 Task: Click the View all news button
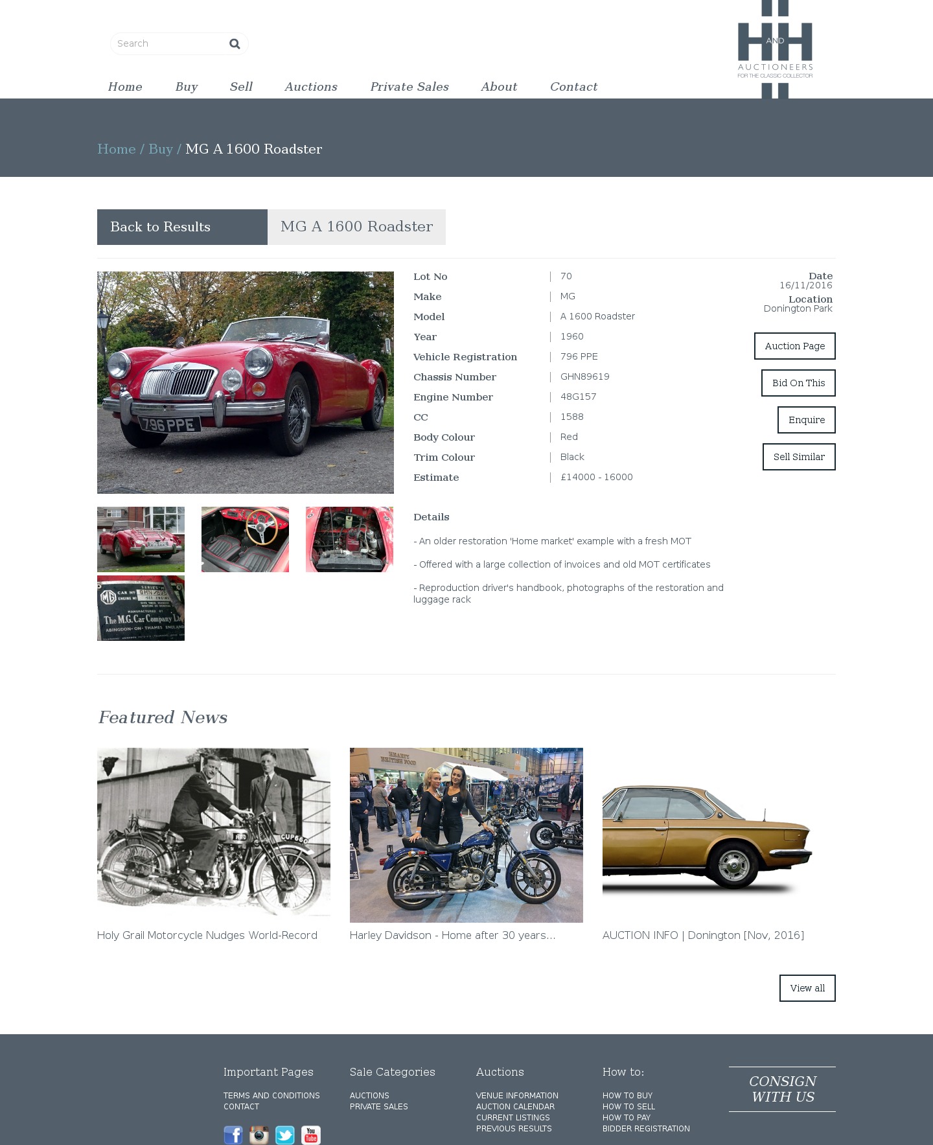807,988
